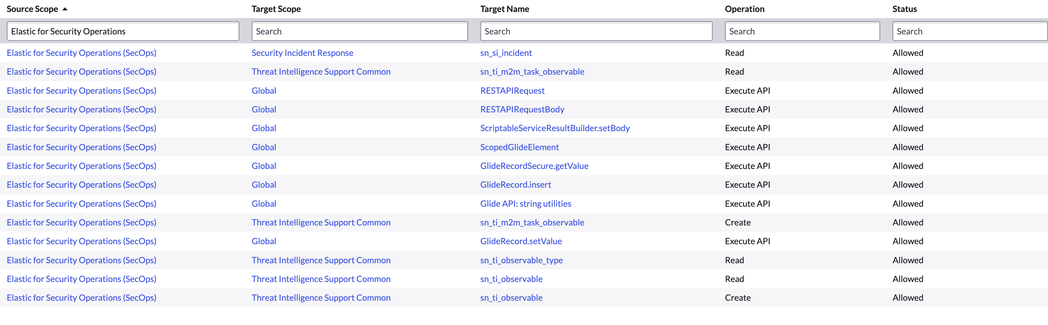Image resolution: width=1048 pixels, height=325 pixels.
Task: Open the ScriptableServiceResultBuilder.setBody link
Action: coord(555,128)
